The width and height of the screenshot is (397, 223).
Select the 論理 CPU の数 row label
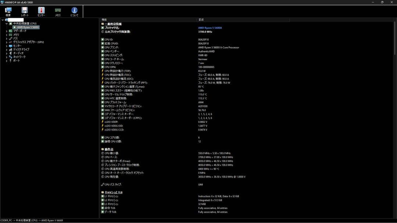pos(113,142)
